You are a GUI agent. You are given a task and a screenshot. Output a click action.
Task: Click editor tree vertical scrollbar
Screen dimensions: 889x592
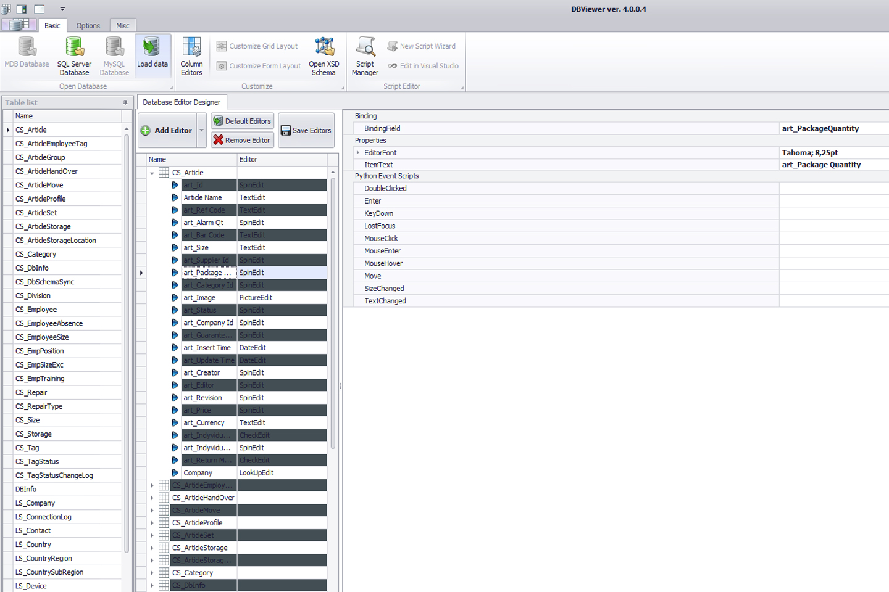[333, 313]
